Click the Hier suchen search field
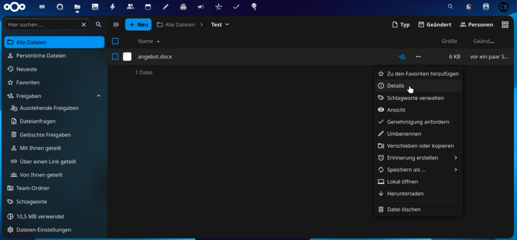 pyautogui.click(x=47, y=25)
